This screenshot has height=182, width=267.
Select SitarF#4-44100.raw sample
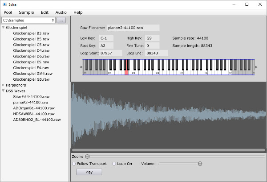[31, 97]
